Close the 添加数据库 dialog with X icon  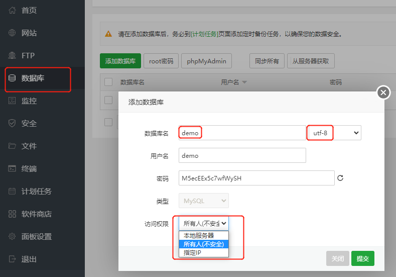[x=383, y=93]
